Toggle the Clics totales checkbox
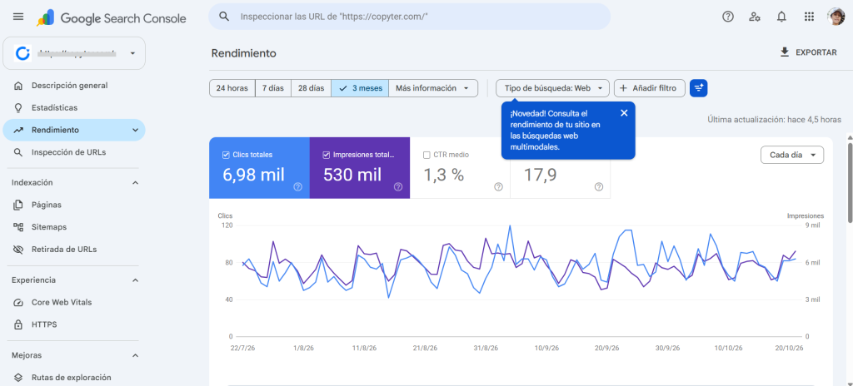 (226, 155)
